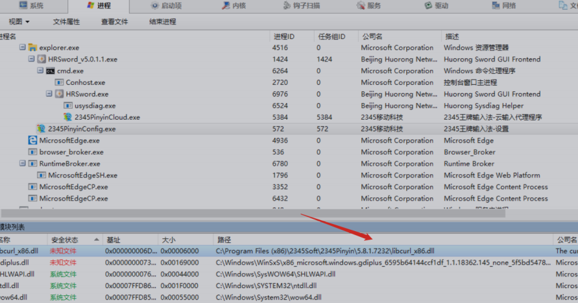Select the MicrosoftEdgeSH.exe process
This screenshot has height=303, width=578.
(289, 175)
